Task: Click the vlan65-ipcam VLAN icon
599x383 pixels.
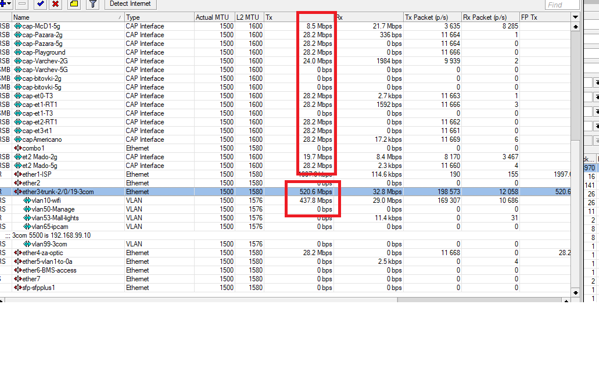Action: pos(27,227)
